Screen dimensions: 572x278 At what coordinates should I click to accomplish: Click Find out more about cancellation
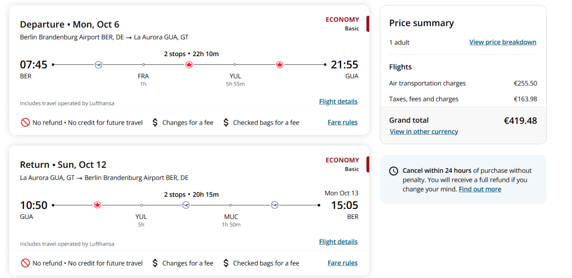pyautogui.click(x=480, y=189)
